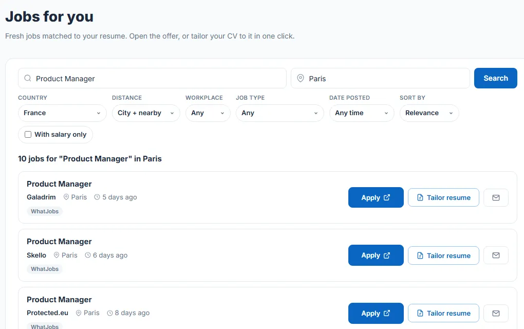Click the envelope icon for Protected.eu job
Viewport: 524px width, 329px height.
[496, 313]
